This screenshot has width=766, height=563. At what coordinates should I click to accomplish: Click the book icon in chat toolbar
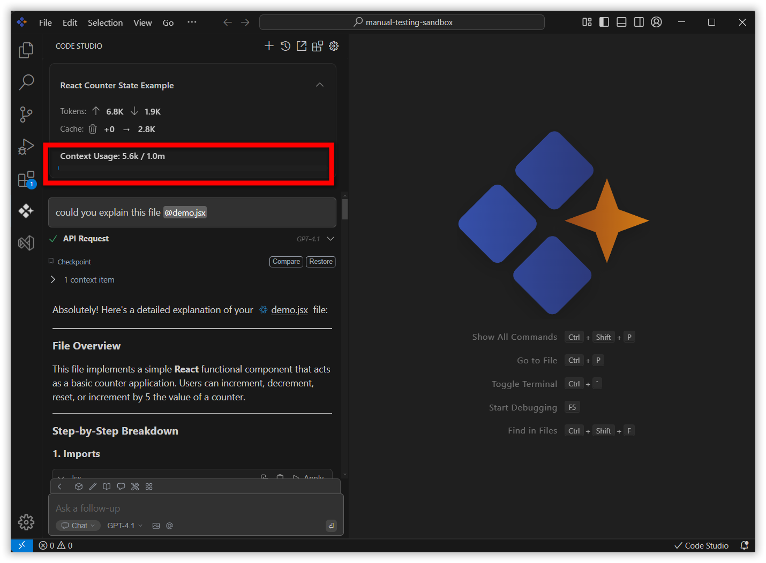[107, 486]
